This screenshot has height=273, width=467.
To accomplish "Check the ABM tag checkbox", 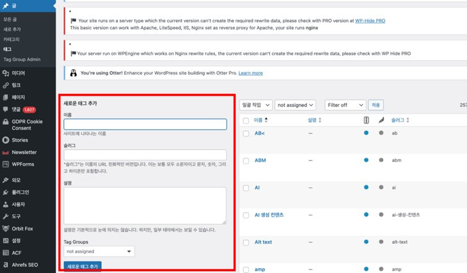I will [246, 161].
